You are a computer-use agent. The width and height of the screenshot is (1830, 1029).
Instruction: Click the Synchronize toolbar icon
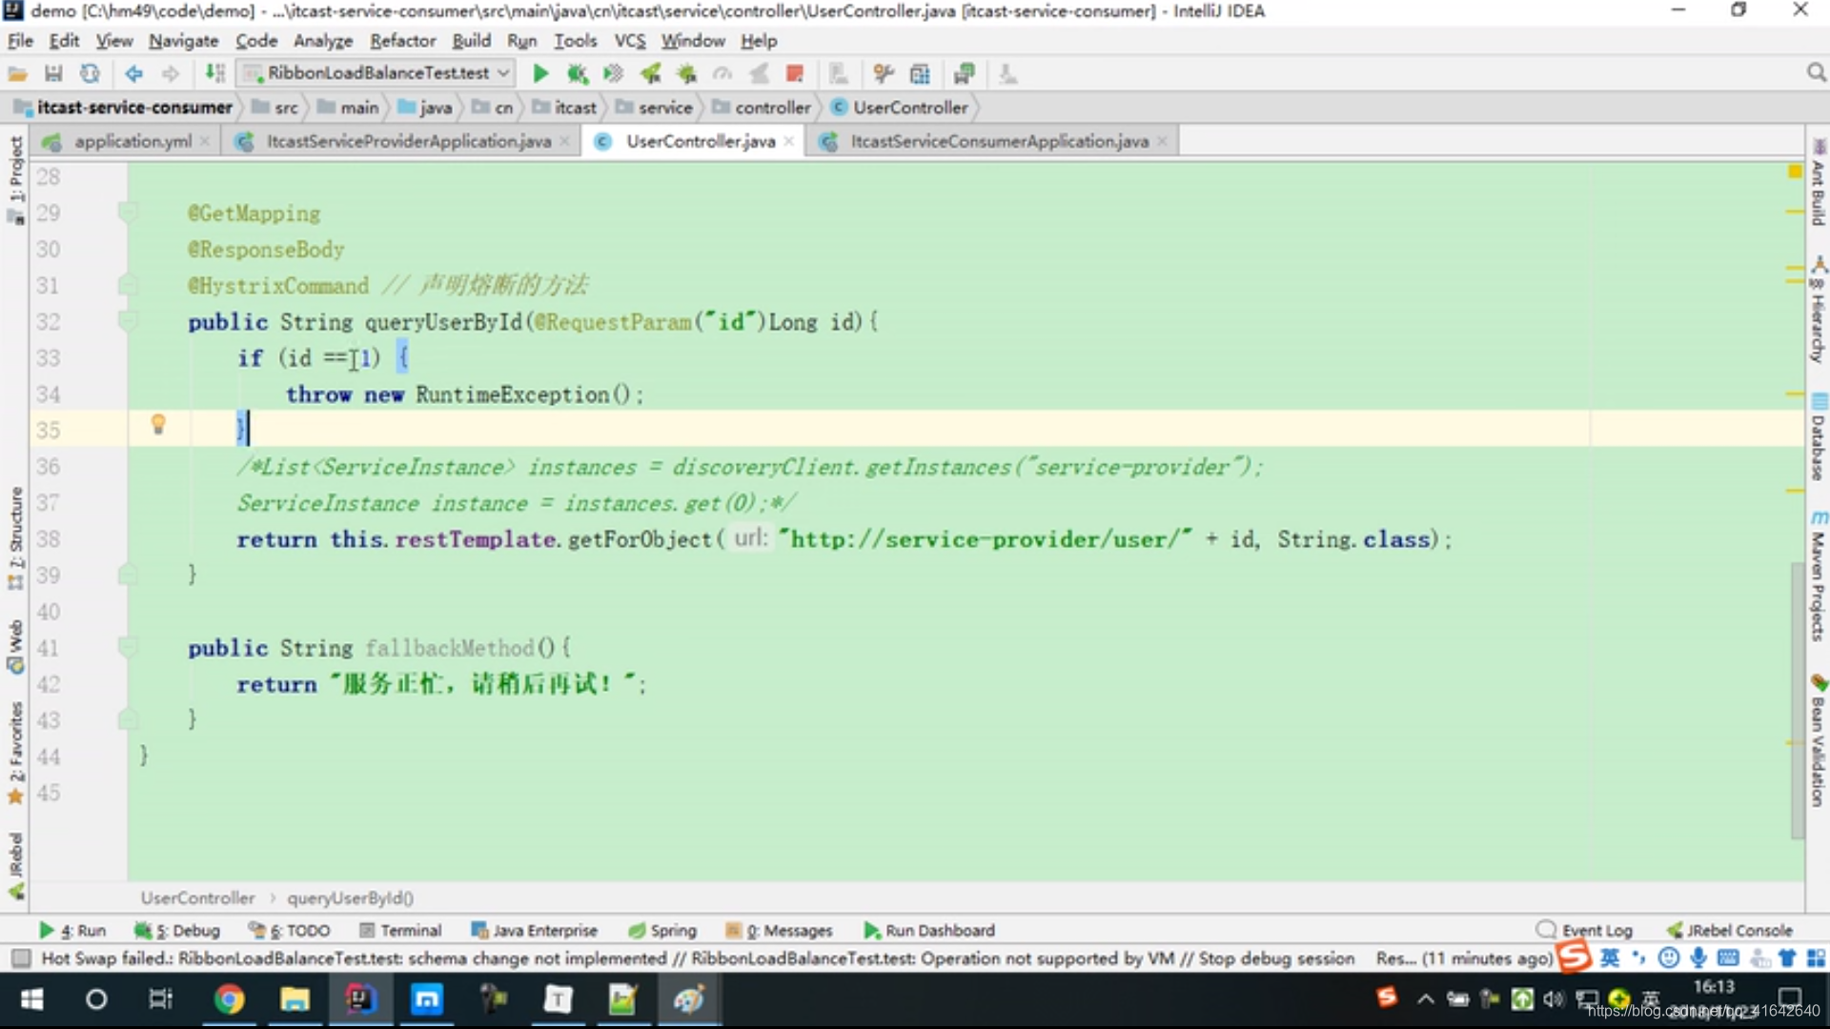pos(90,73)
